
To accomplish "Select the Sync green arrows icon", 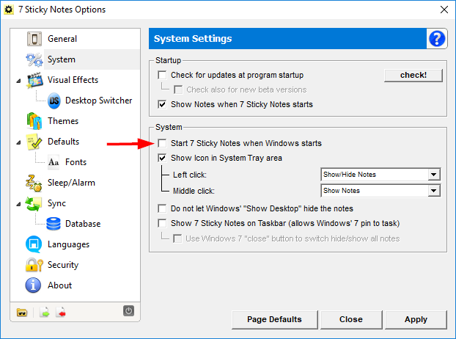I will 34,203.
